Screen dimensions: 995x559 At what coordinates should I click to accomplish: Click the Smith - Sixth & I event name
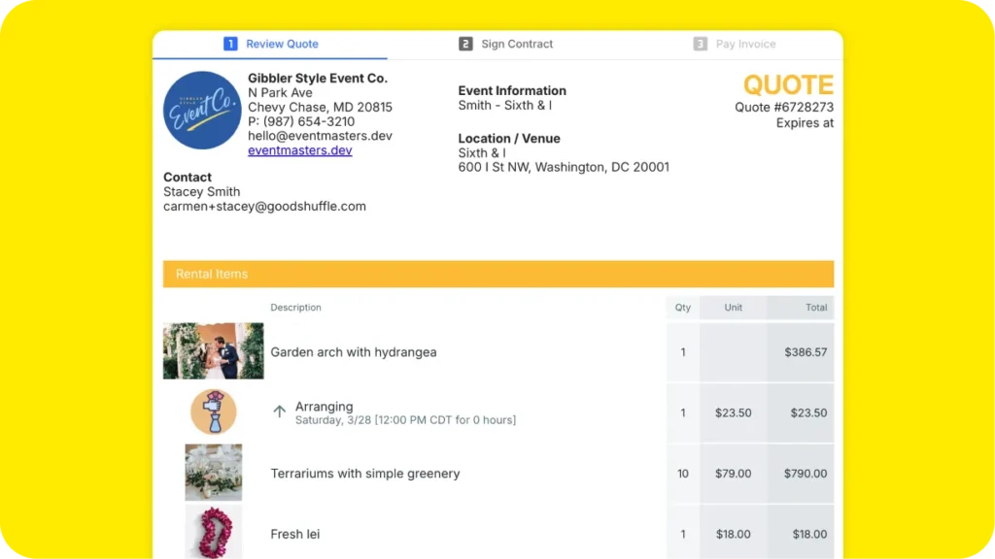505,105
